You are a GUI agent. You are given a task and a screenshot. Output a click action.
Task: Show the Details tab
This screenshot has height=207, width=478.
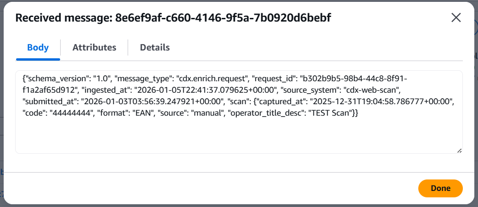155,47
